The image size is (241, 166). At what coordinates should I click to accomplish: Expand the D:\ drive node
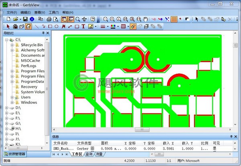point(6,108)
